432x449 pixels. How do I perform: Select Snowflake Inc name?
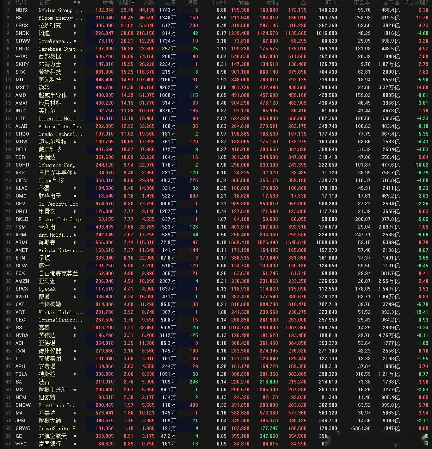coord(57,405)
